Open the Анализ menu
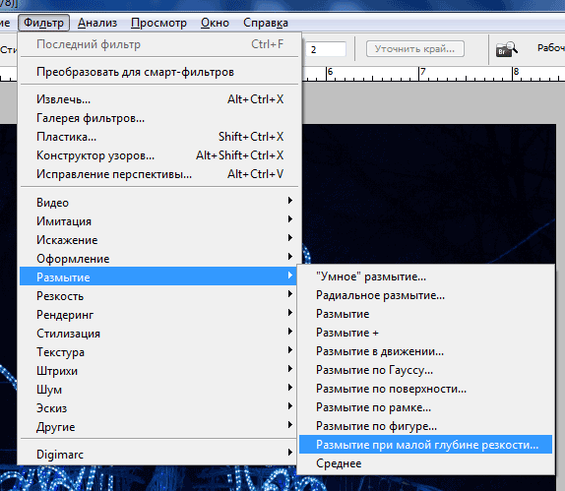Screen dimensions: 565x491 (97, 23)
